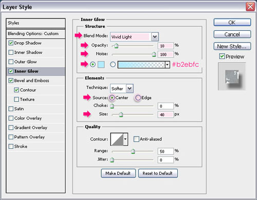Open the Gradient Overlay settings row

[35, 128]
